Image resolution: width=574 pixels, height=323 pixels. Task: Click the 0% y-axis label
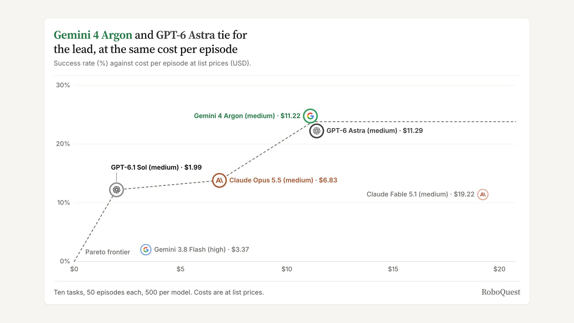(65, 261)
